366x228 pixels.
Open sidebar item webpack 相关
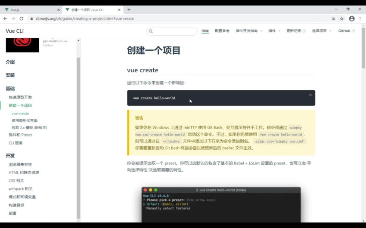point(21,189)
